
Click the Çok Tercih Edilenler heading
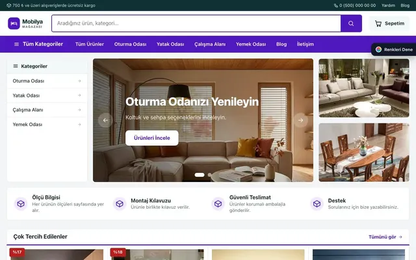[x=40, y=237]
